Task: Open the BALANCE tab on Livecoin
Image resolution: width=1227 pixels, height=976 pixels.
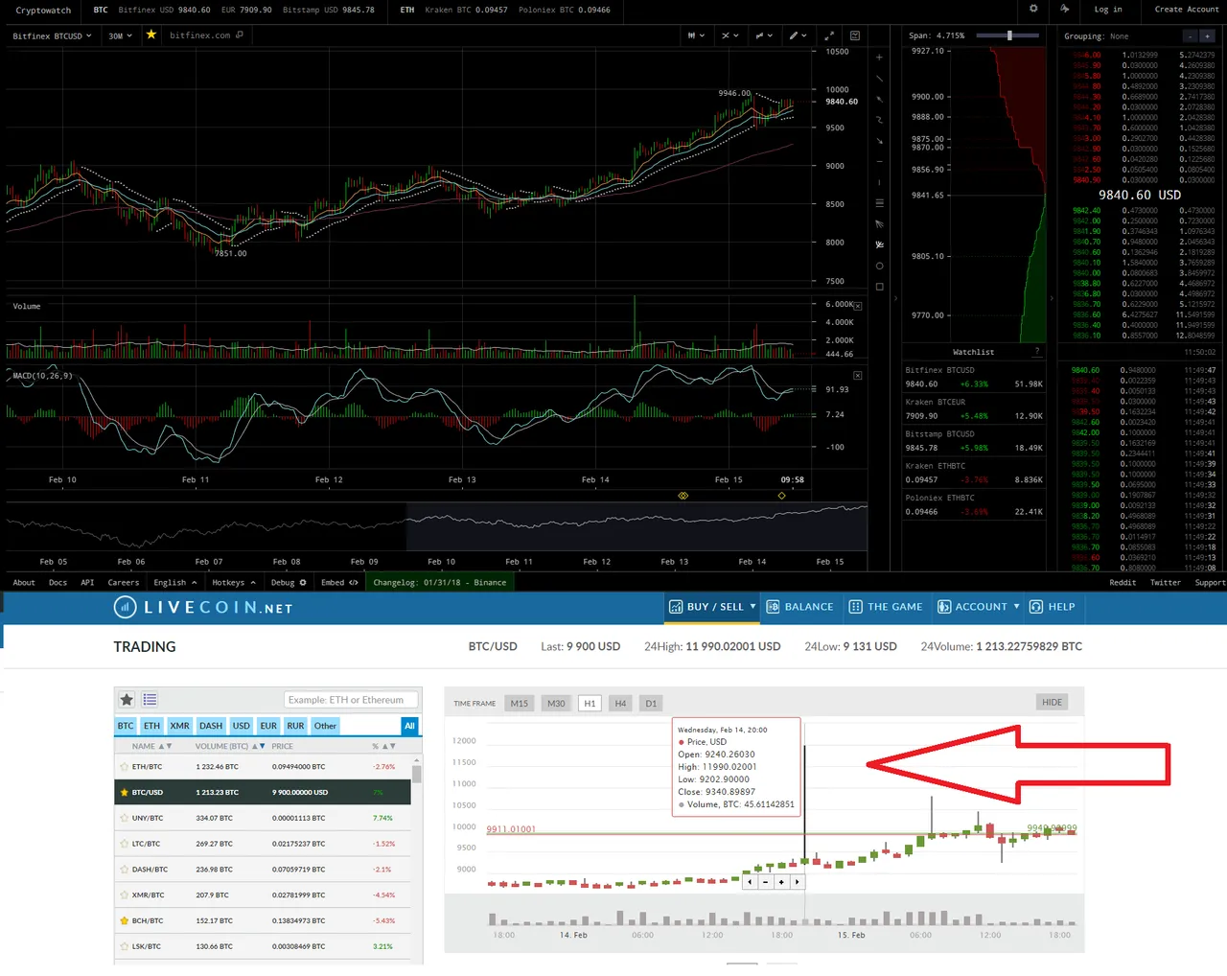Action: (x=800, y=607)
